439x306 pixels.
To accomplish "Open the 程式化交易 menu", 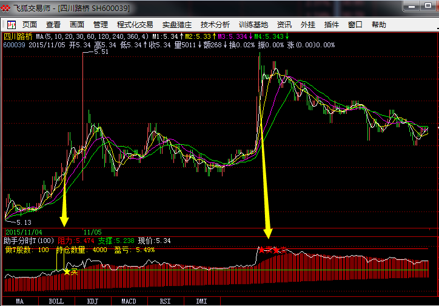I will click(135, 25).
